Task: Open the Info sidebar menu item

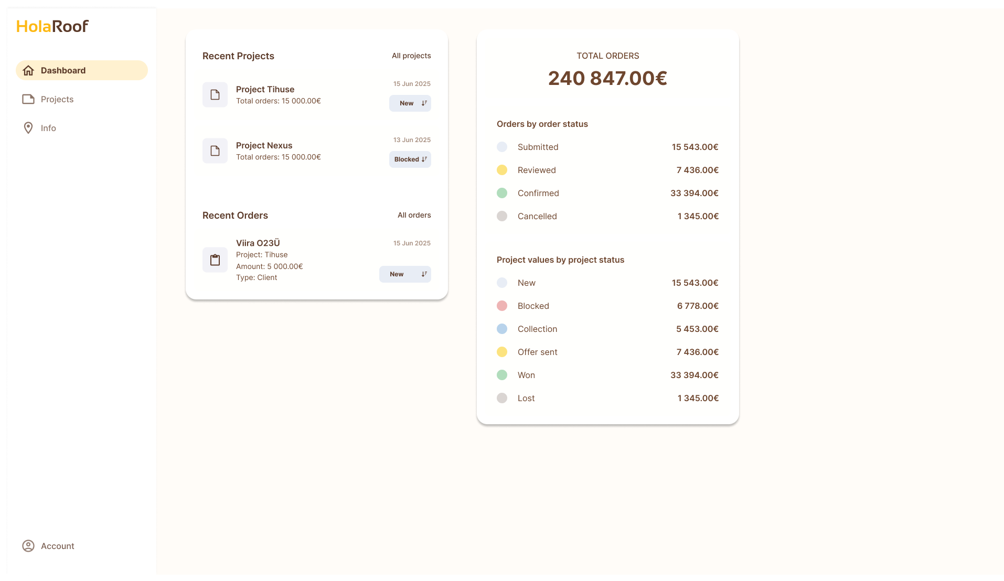Action: (48, 128)
